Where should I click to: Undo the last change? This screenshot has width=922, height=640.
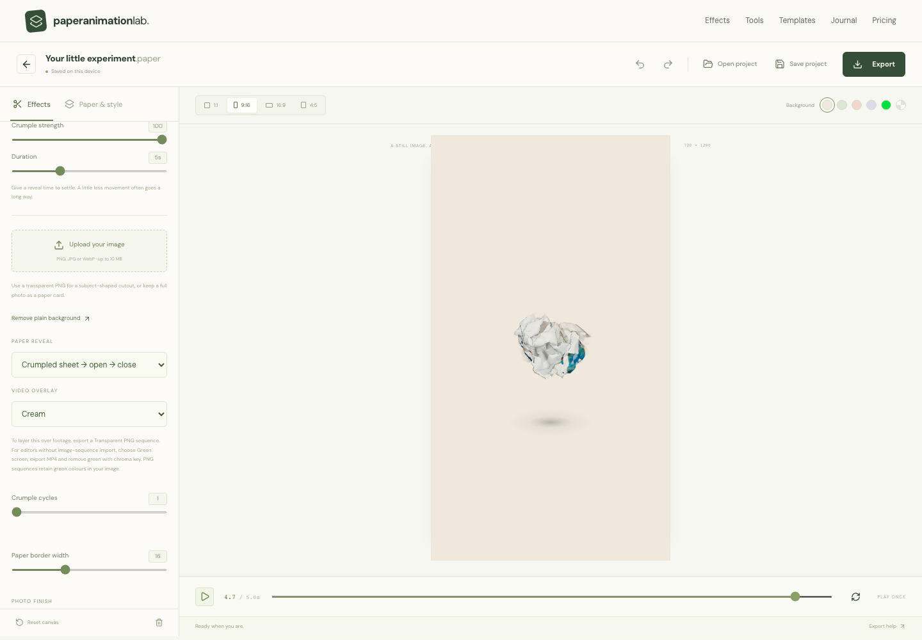[x=640, y=64]
